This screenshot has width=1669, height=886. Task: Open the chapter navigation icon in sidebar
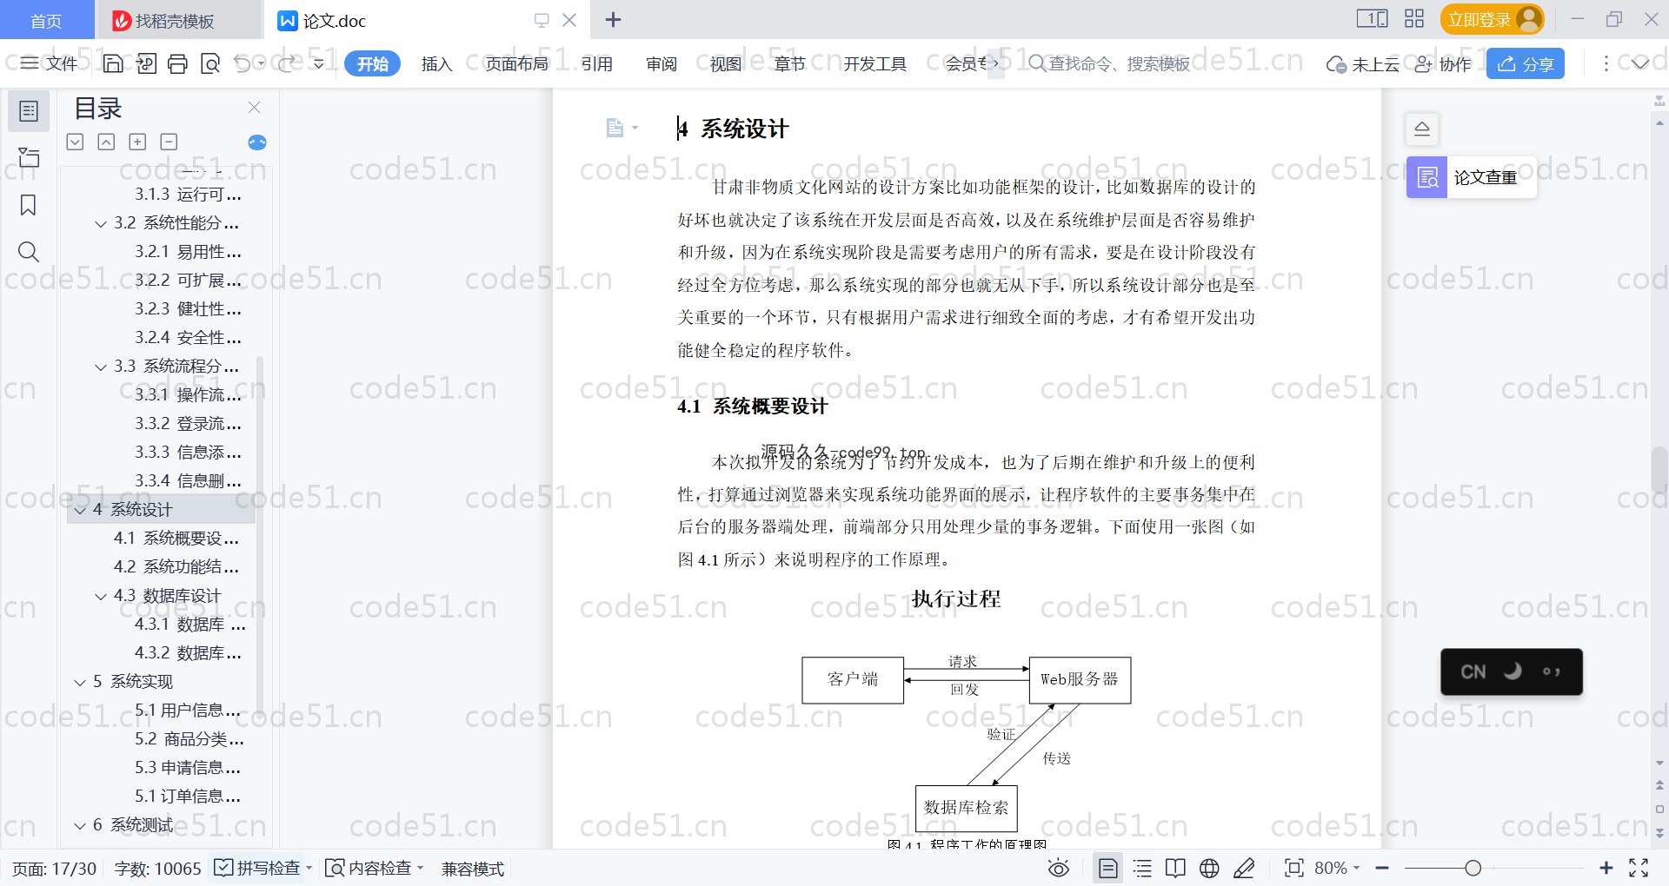[x=29, y=157]
